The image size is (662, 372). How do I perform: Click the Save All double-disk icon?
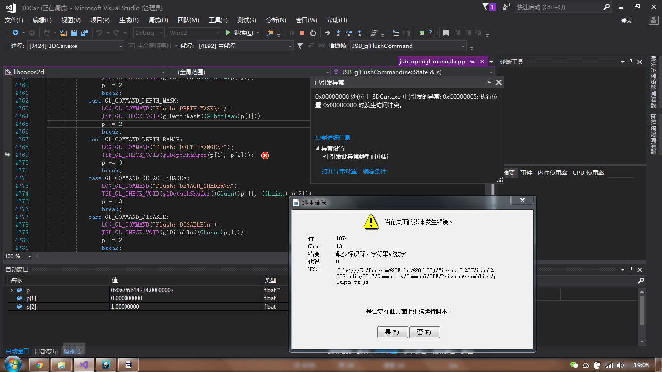[x=84, y=33]
